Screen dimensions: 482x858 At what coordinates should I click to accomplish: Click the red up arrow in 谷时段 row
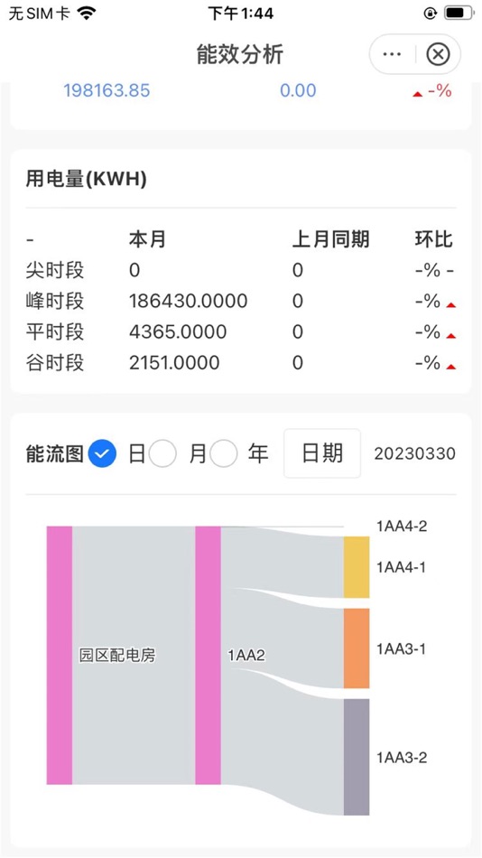pyautogui.click(x=450, y=367)
